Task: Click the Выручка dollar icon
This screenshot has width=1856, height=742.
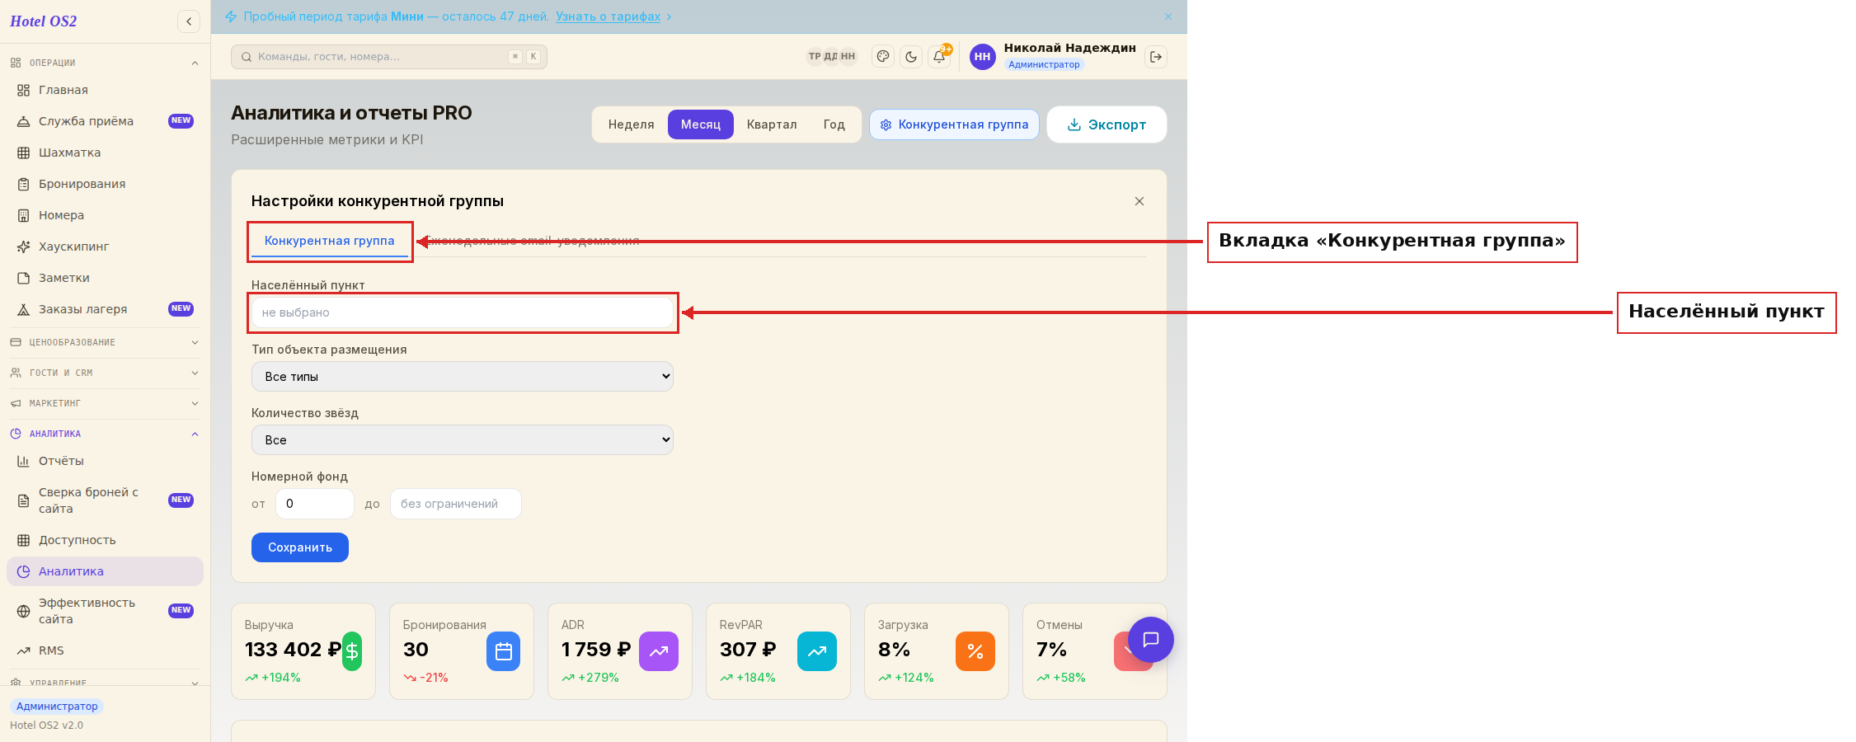Action: pyautogui.click(x=352, y=651)
